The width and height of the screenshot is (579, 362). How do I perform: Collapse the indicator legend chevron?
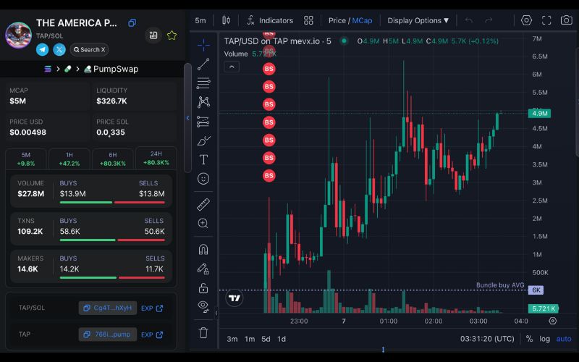coord(232,67)
